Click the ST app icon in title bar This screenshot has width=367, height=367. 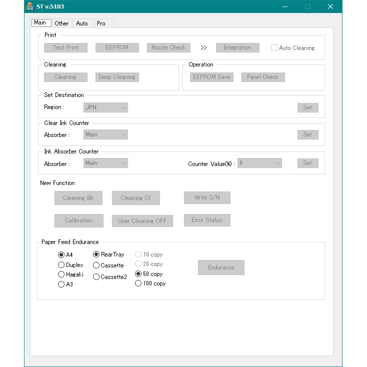(30, 6)
